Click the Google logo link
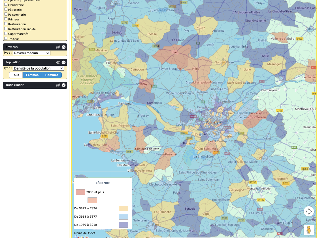Viewport: 317px width, 238px height. click(81, 237)
